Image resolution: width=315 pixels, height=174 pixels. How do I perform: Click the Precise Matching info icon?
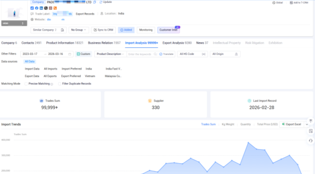(51, 84)
